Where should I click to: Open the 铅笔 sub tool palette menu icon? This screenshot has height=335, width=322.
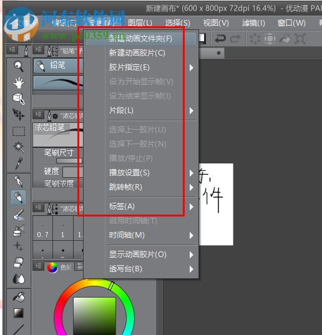point(38,49)
